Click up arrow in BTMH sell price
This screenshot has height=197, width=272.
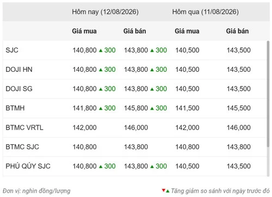pos(152,108)
